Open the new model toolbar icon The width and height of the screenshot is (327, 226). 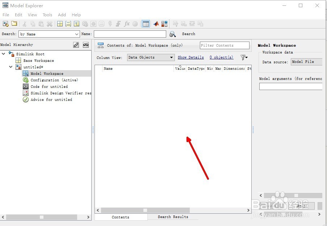tap(5, 24)
